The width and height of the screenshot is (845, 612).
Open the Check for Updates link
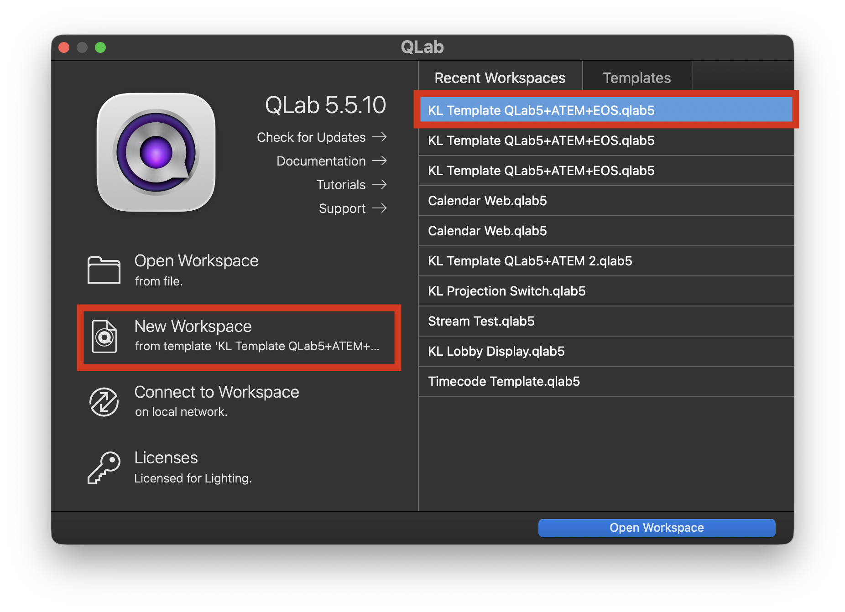point(322,137)
